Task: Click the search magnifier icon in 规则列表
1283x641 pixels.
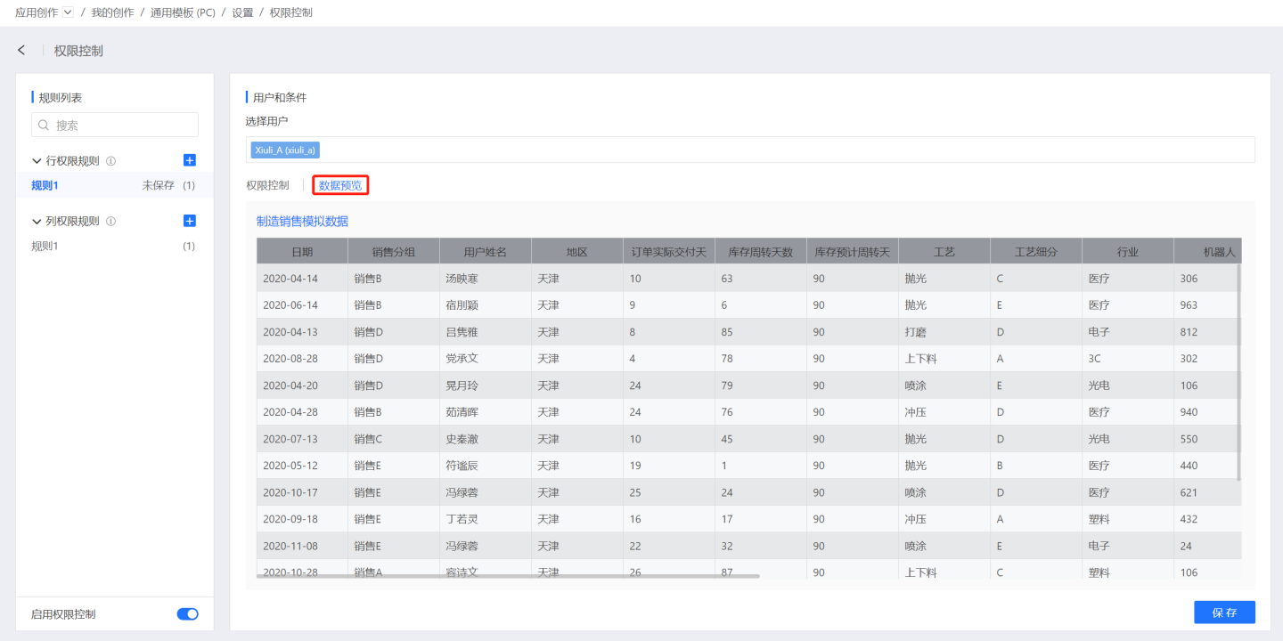Action: coord(44,126)
